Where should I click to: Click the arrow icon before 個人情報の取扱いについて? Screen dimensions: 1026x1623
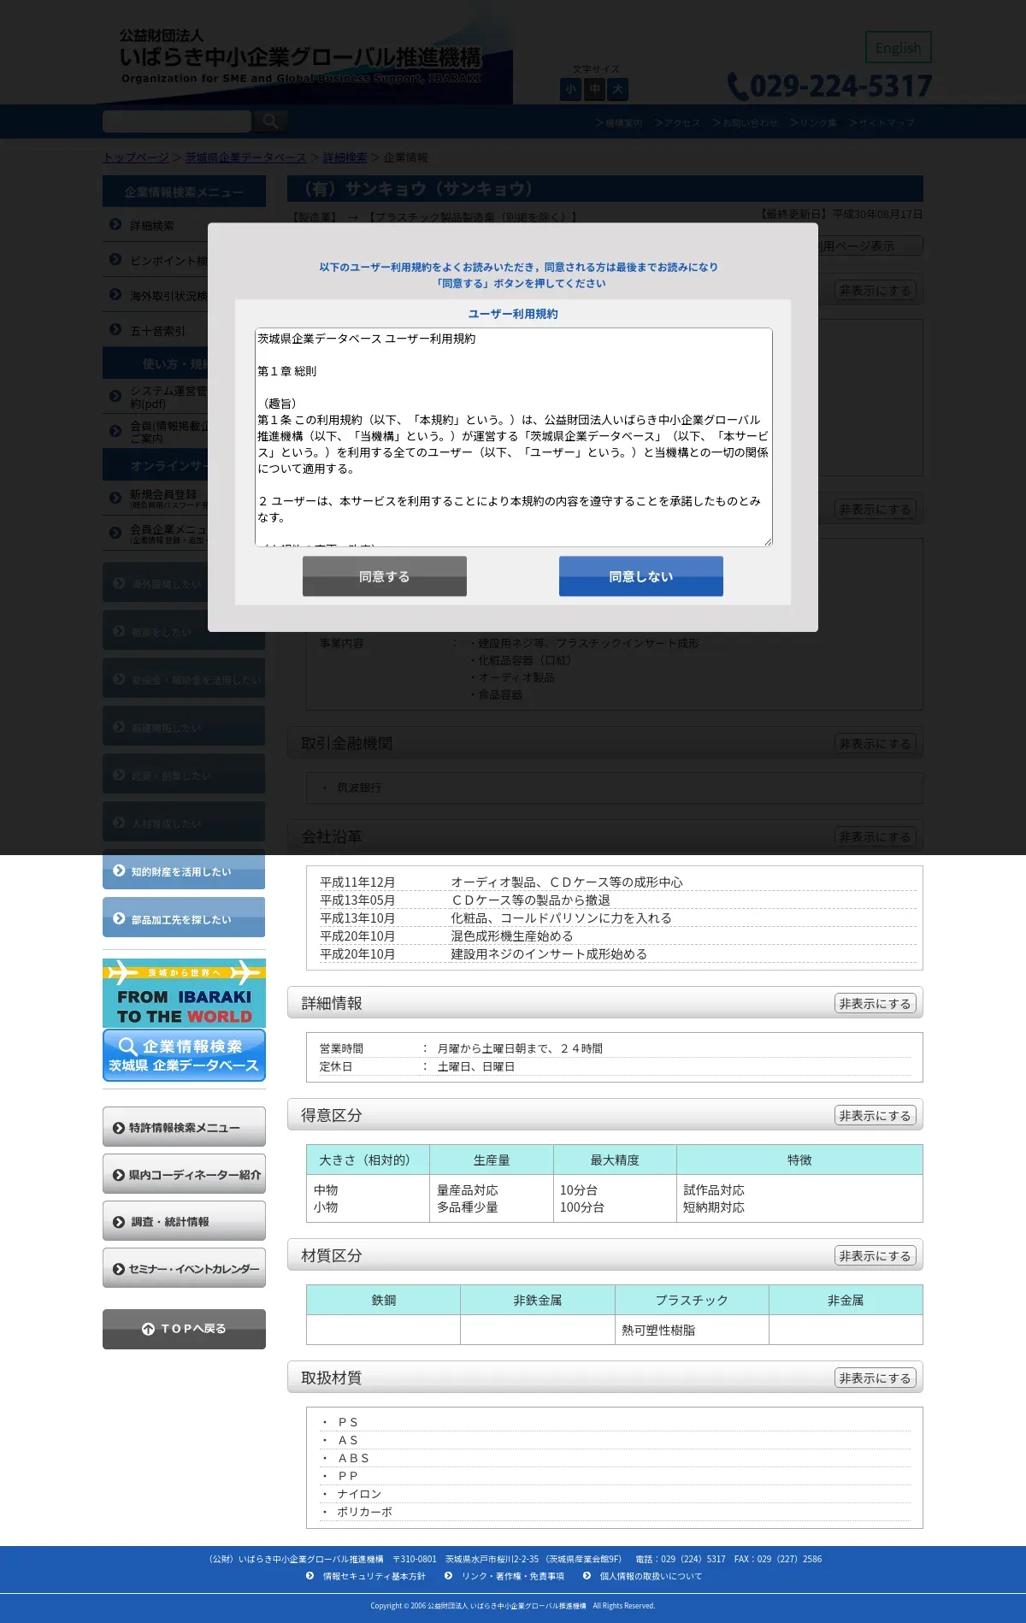point(587,1576)
